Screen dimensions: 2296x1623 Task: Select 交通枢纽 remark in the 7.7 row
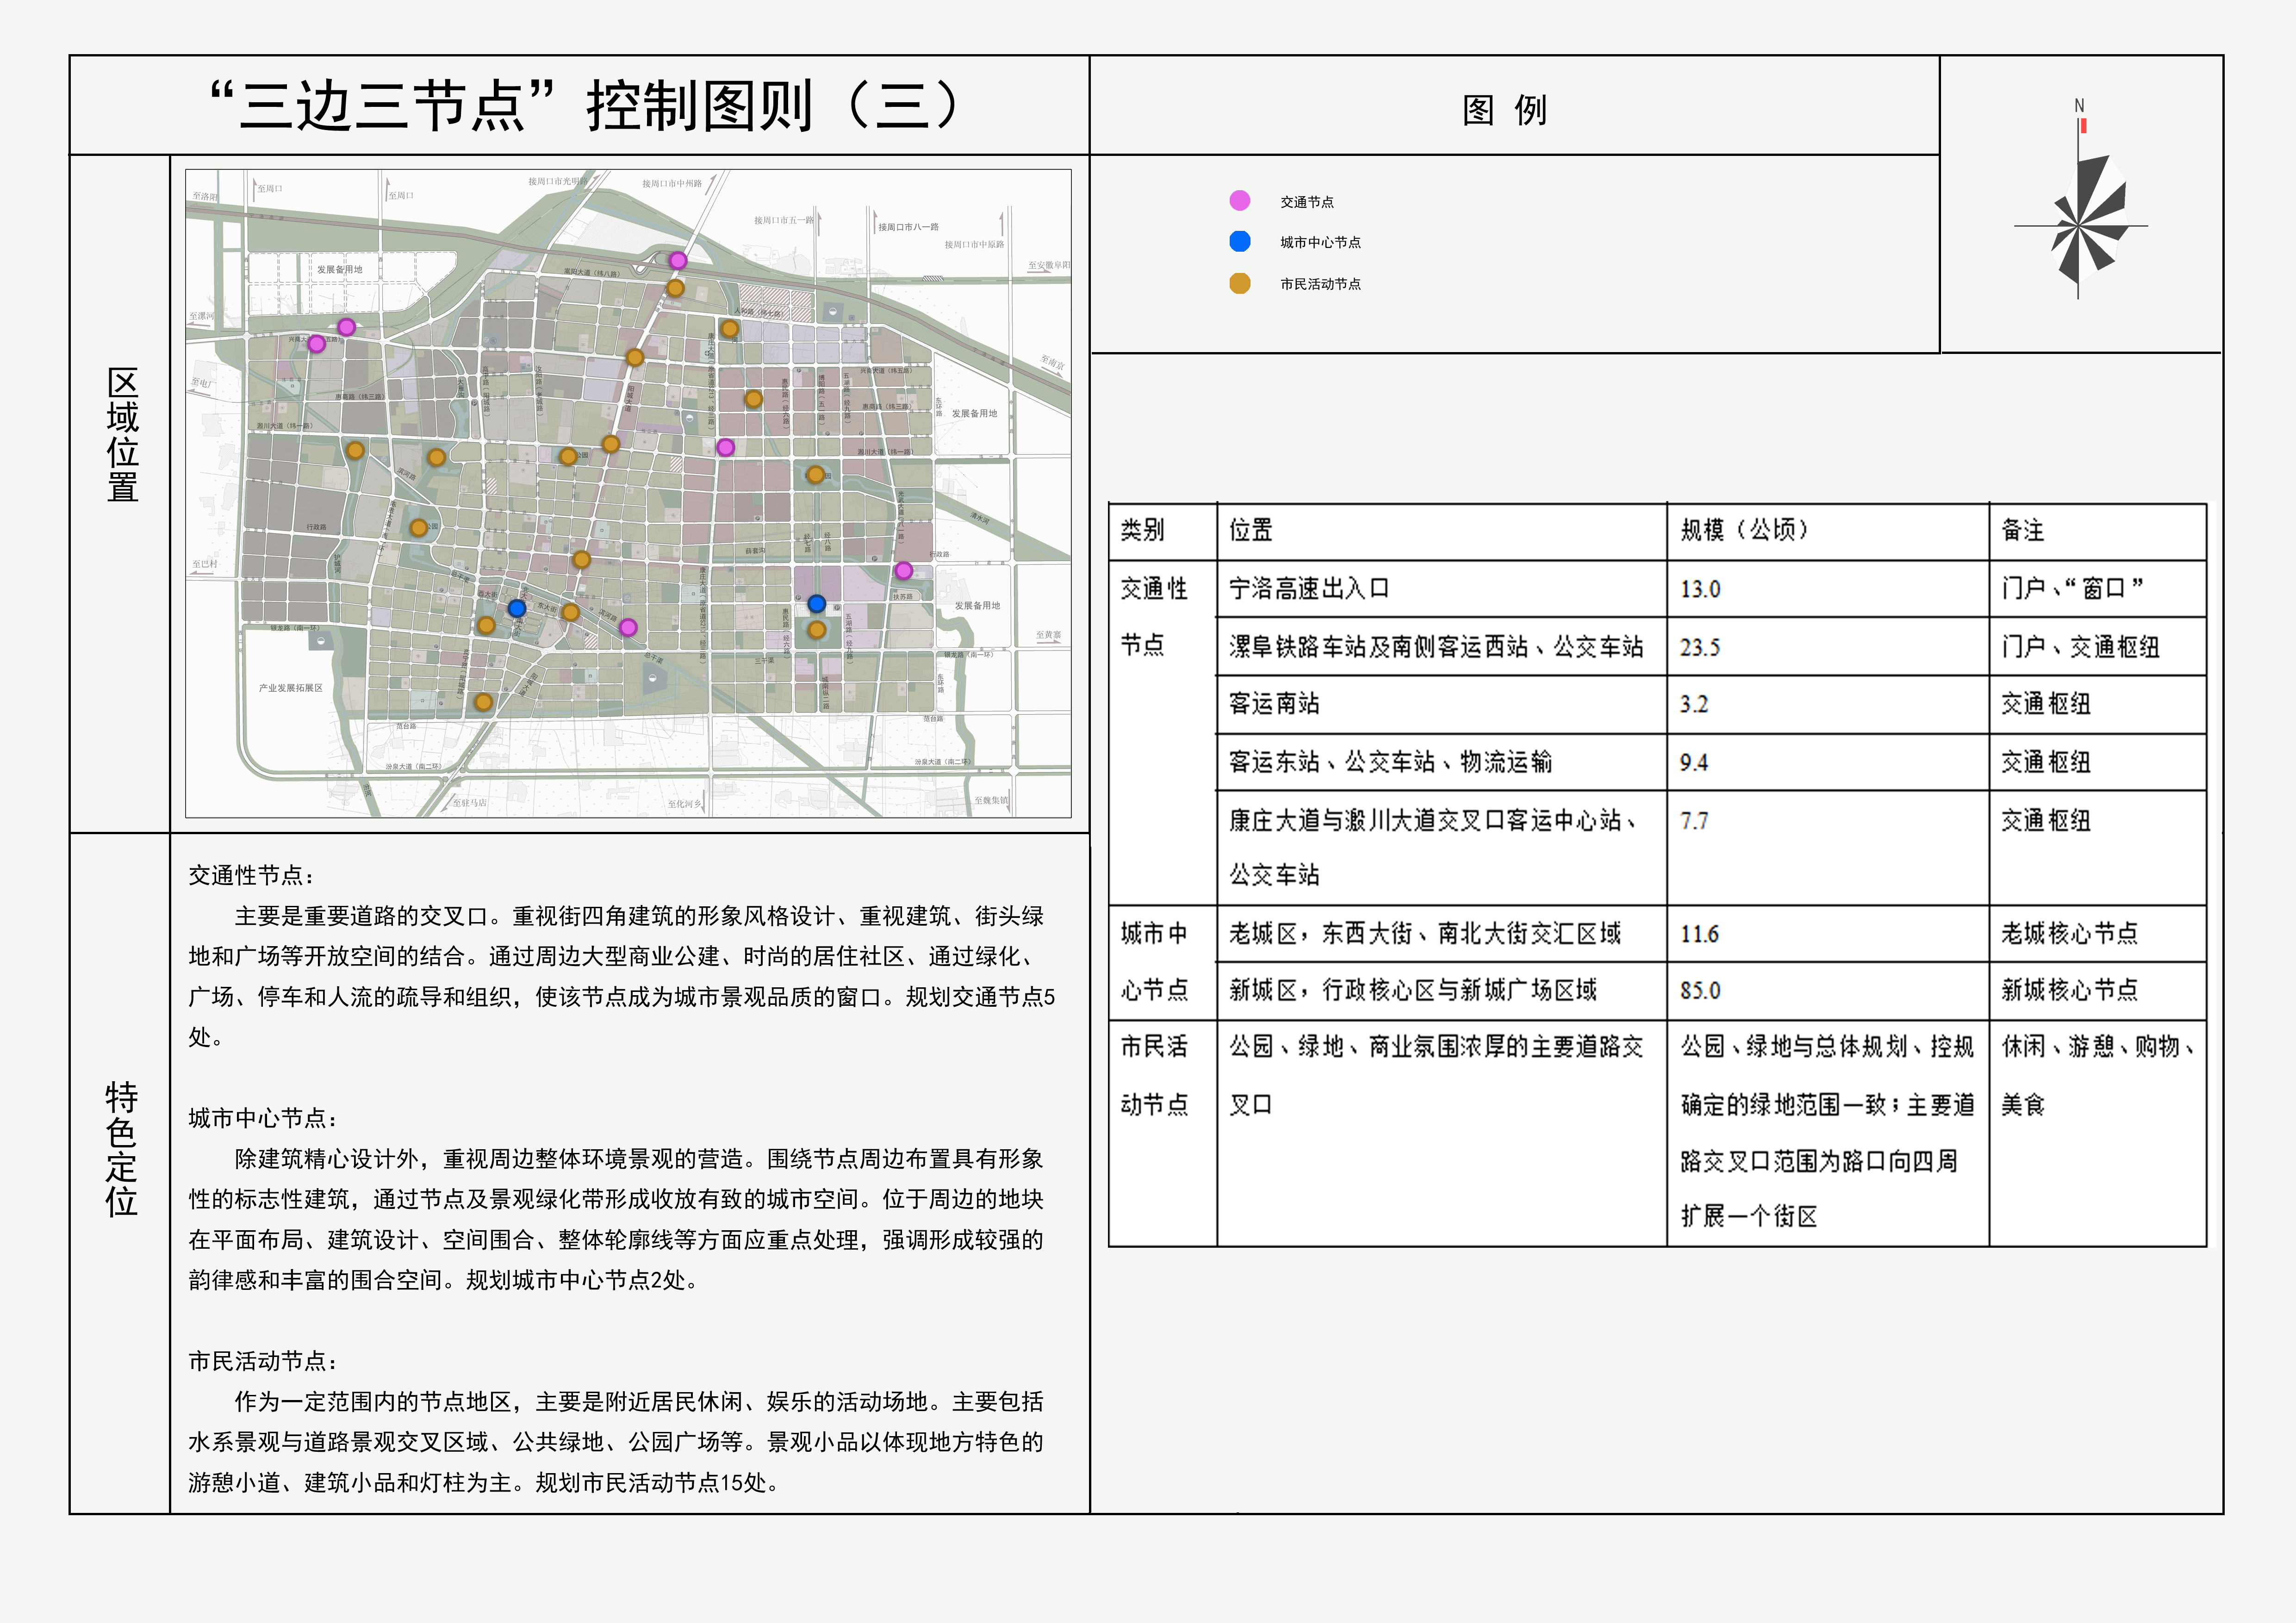pos(2046,820)
